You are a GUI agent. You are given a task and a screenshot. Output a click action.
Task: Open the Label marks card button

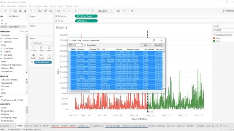pos(49,49)
